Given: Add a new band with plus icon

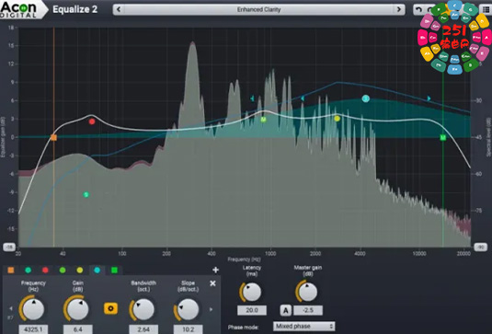Looking at the screenshot, I should coord(215,270).
